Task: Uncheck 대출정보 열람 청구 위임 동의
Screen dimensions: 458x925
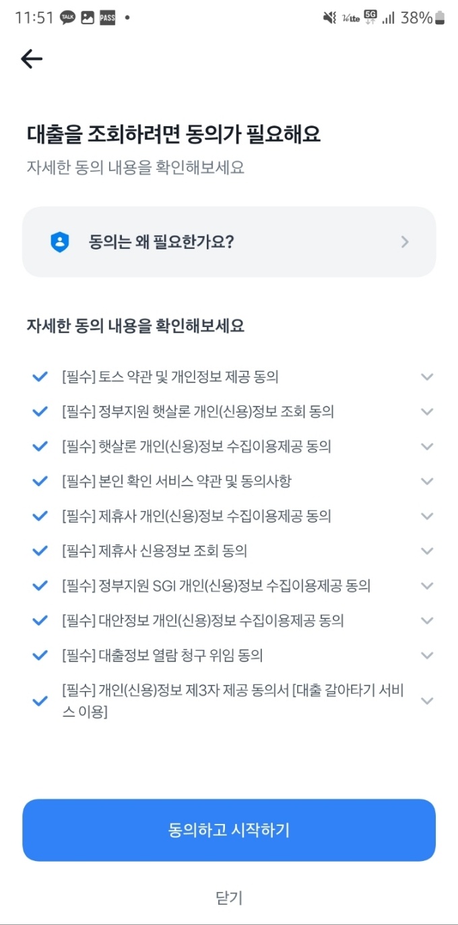Action: point(39,655)
